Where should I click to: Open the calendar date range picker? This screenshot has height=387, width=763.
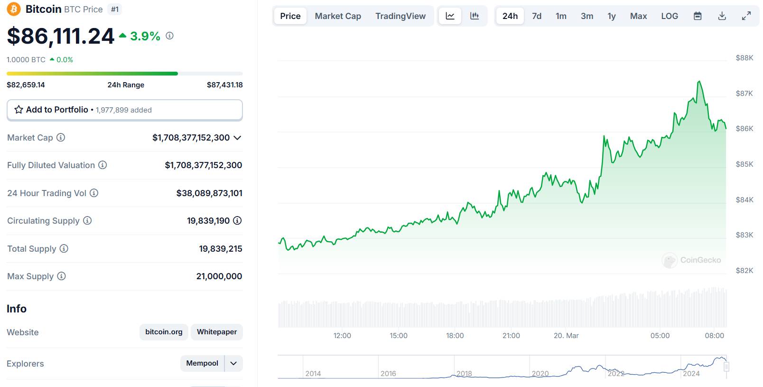[698, 16]
